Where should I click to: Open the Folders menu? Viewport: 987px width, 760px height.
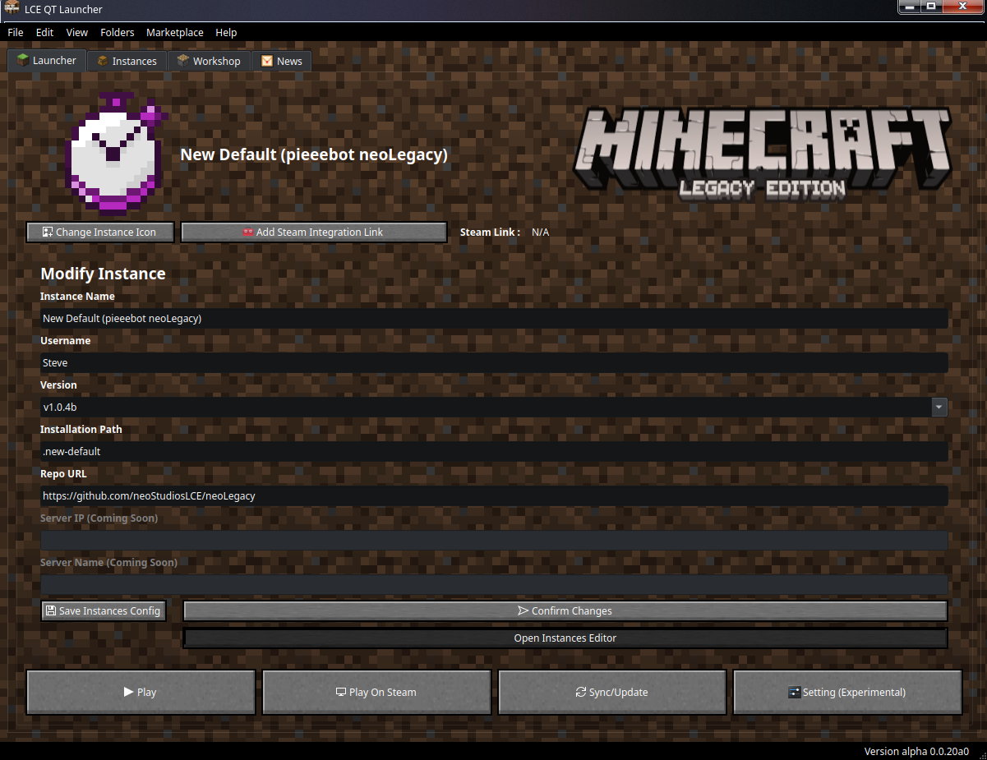tap(118, 33)
